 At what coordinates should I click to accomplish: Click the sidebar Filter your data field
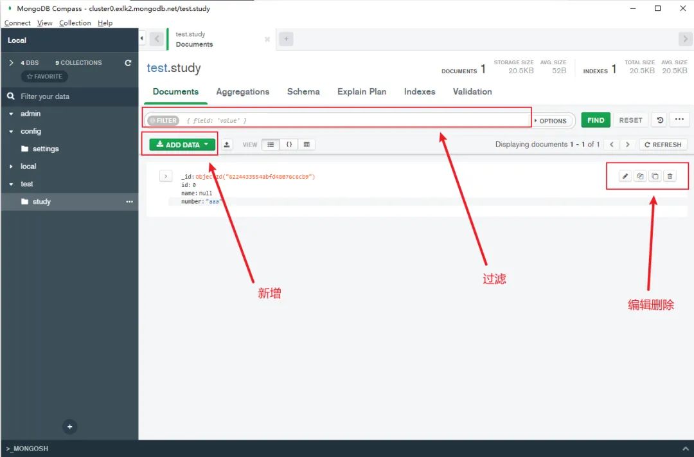click(69, 96)
